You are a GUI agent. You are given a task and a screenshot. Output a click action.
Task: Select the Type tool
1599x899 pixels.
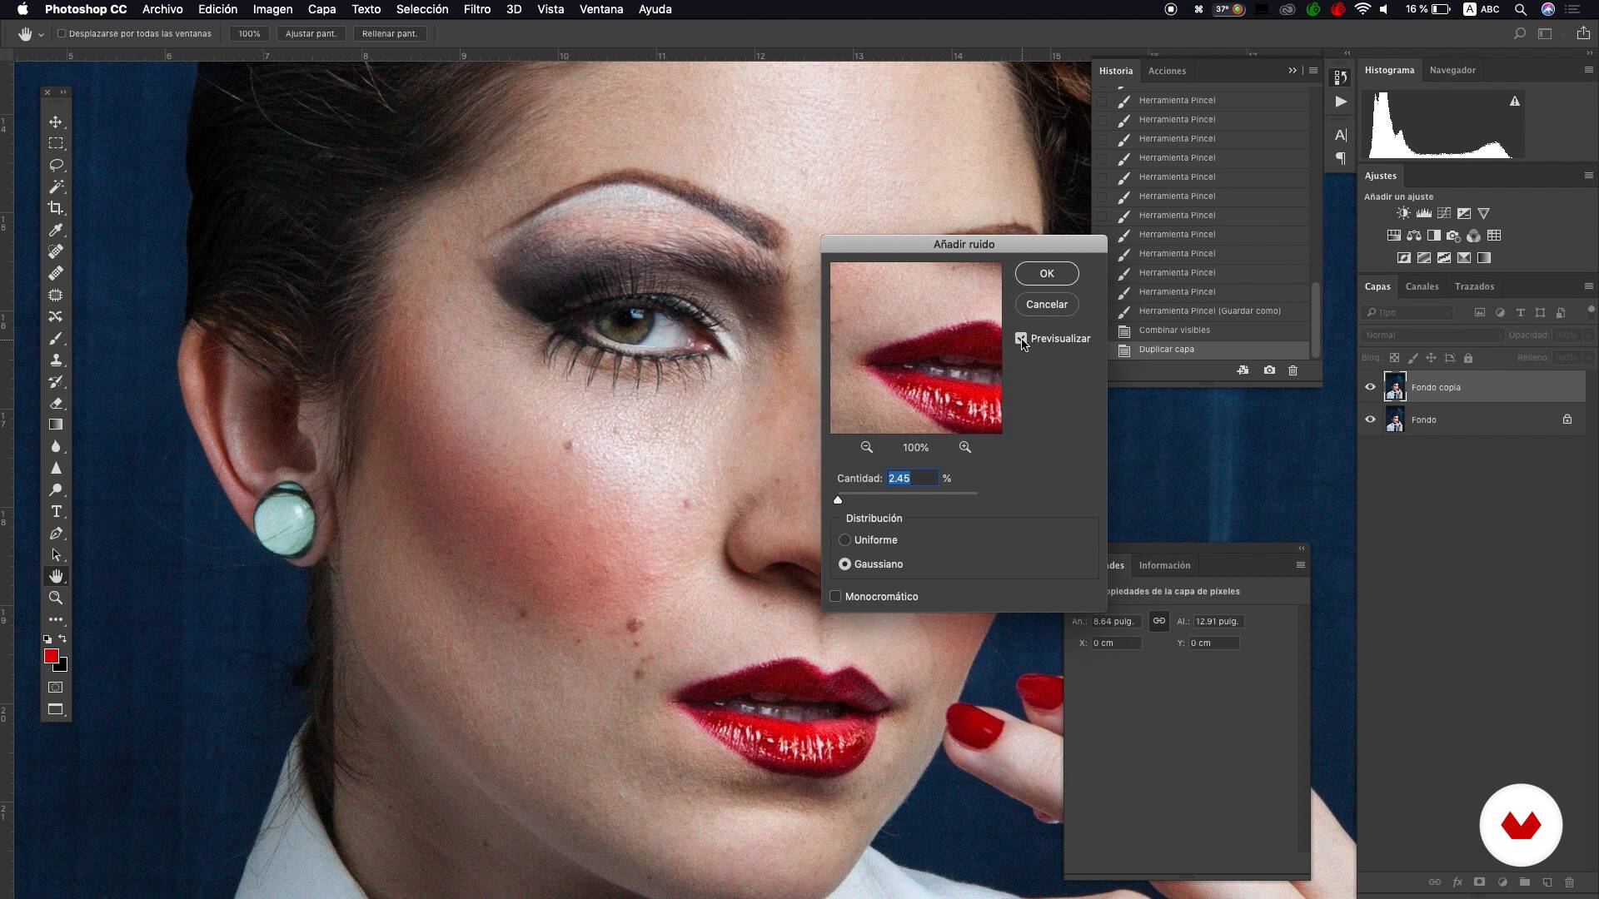click(x=56, y=511)
